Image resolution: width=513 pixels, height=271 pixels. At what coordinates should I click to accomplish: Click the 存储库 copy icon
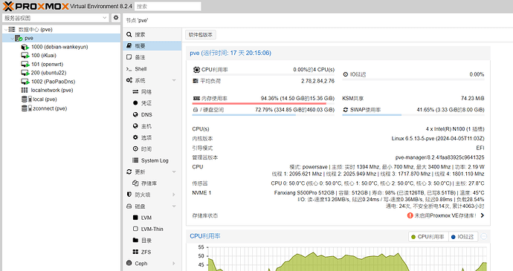[x=135, y=183]
